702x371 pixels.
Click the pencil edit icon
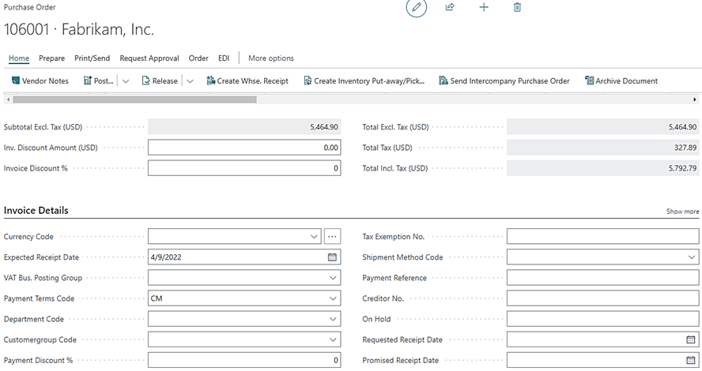417,7
